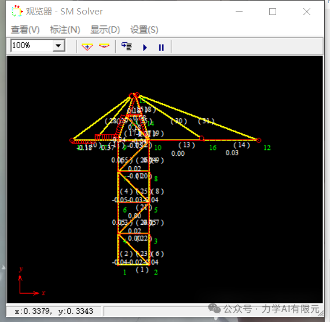Minimize the SM Solver viewer window
The image size is (330, 322).
click(x=239, y=12)
